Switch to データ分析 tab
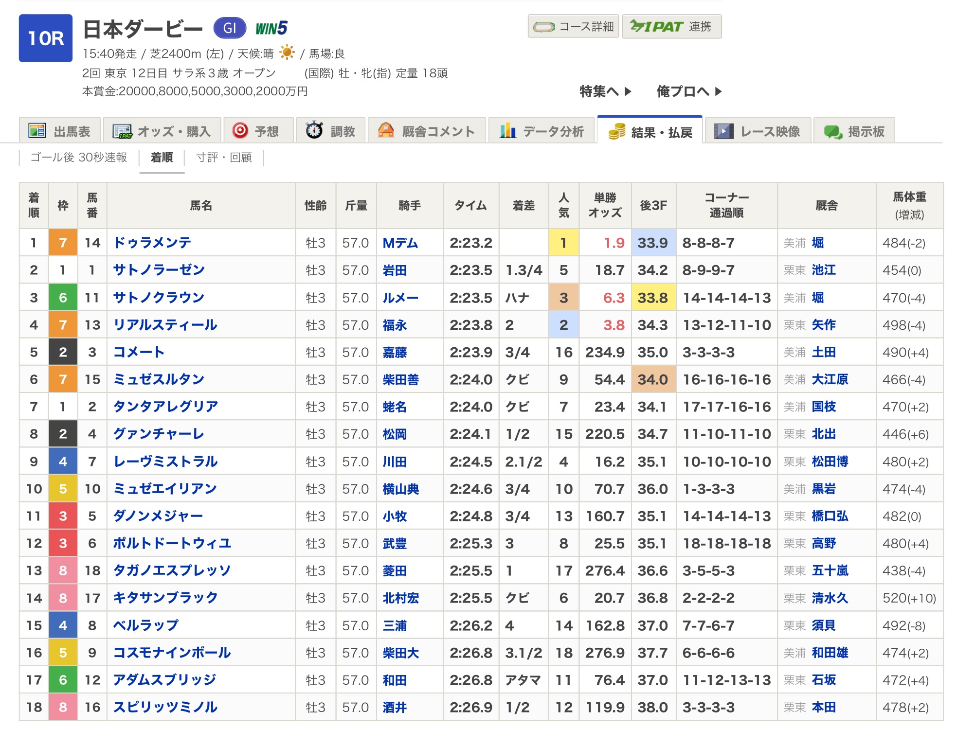The height and width of the screenshot is (747, 975). 542,130
